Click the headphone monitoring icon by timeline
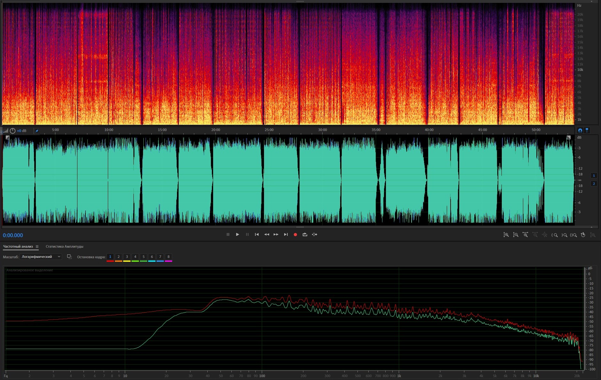The image size is (601, 380). [x=580, y=130]
